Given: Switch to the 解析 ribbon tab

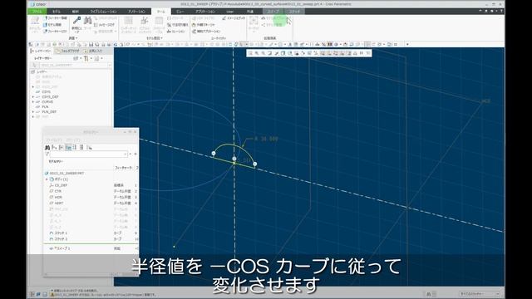Looking at the screenshot, I should pyautogui.click(x=76, y=11).
